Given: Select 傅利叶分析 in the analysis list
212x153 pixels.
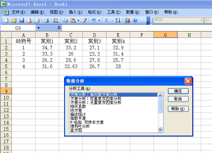Looking at the screenshot, I should 113,126.
